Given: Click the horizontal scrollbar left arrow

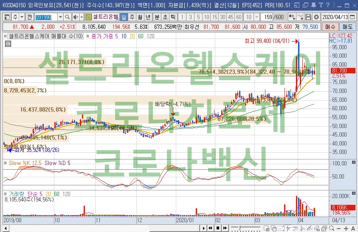Looking at the screenshot, I should click(x=6, y=228).
